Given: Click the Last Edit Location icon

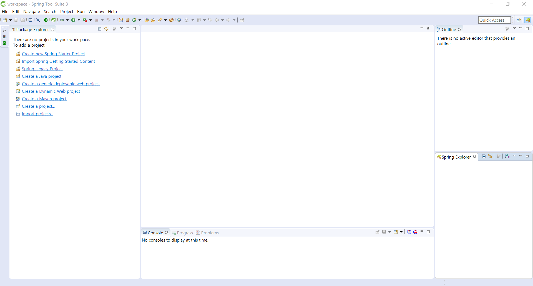Looking at the screenshot, I should tap(210, 20).
